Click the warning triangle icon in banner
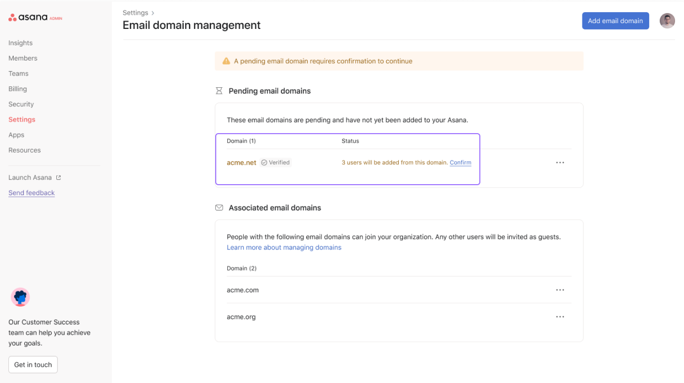The height and width of the screenshot is (383, 684). pyautogui.click(x=226, y=61)
